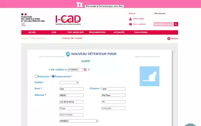Click the cat silhouette thumbnail
The image size is (201, 126).
(149, 76)
